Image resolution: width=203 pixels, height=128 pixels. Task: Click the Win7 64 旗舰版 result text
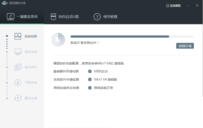(x=106, y=80)
